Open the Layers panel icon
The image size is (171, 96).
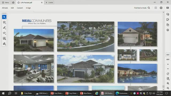pos(168,30)
